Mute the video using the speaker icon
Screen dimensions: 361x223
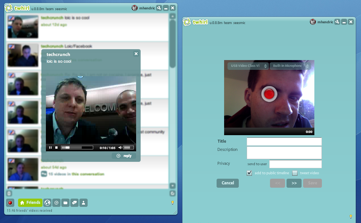[120, 148]
